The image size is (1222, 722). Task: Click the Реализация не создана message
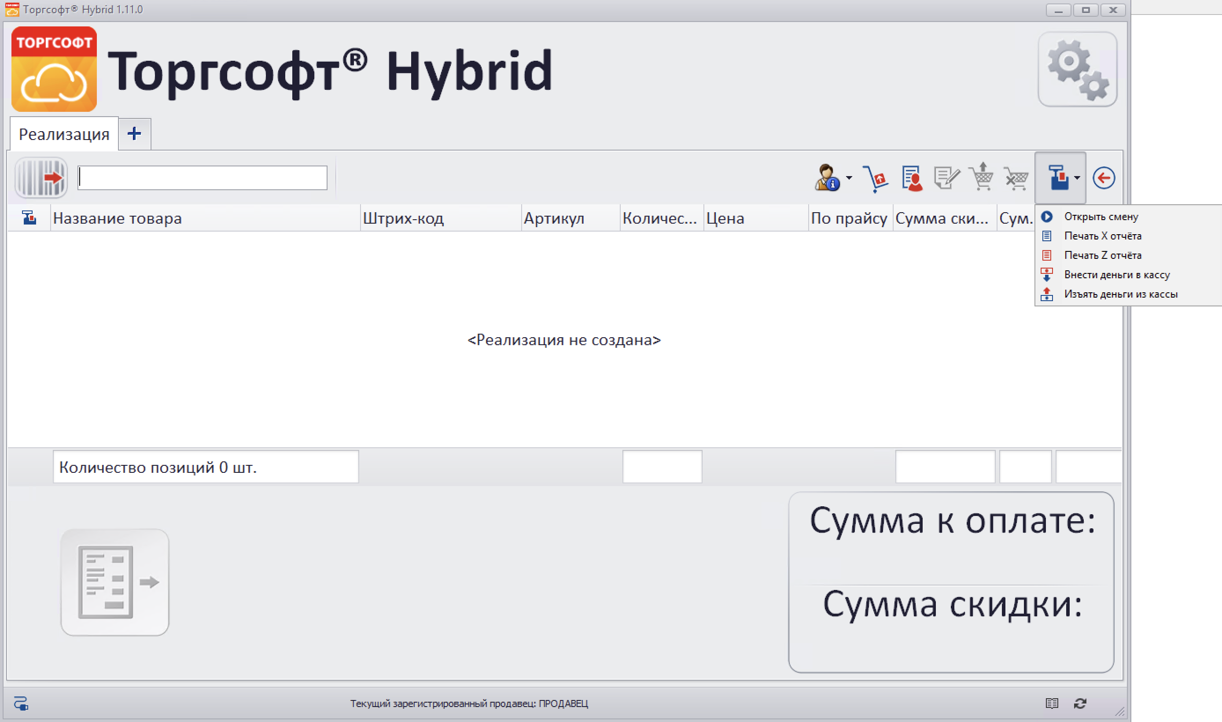point(564,339)
